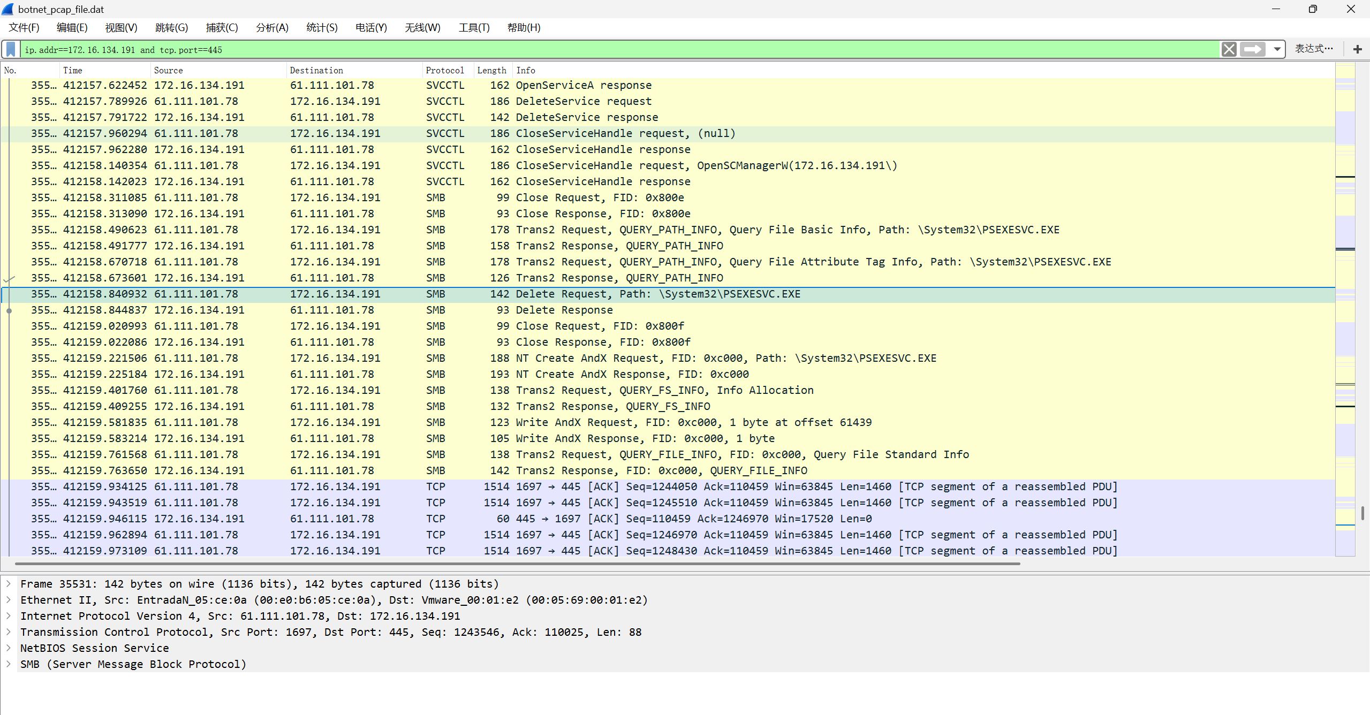This screenshot has width=1370, height=715.
Task: Apply the display filter arrow button
Action: [x=1252, y=50]
